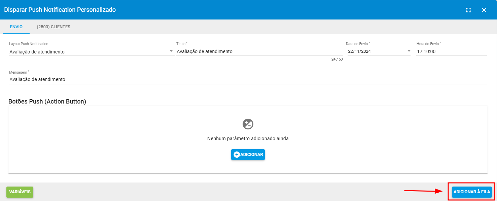
Task: Click the 'Botões Push (Action Button)' heading
Action: 47,102
